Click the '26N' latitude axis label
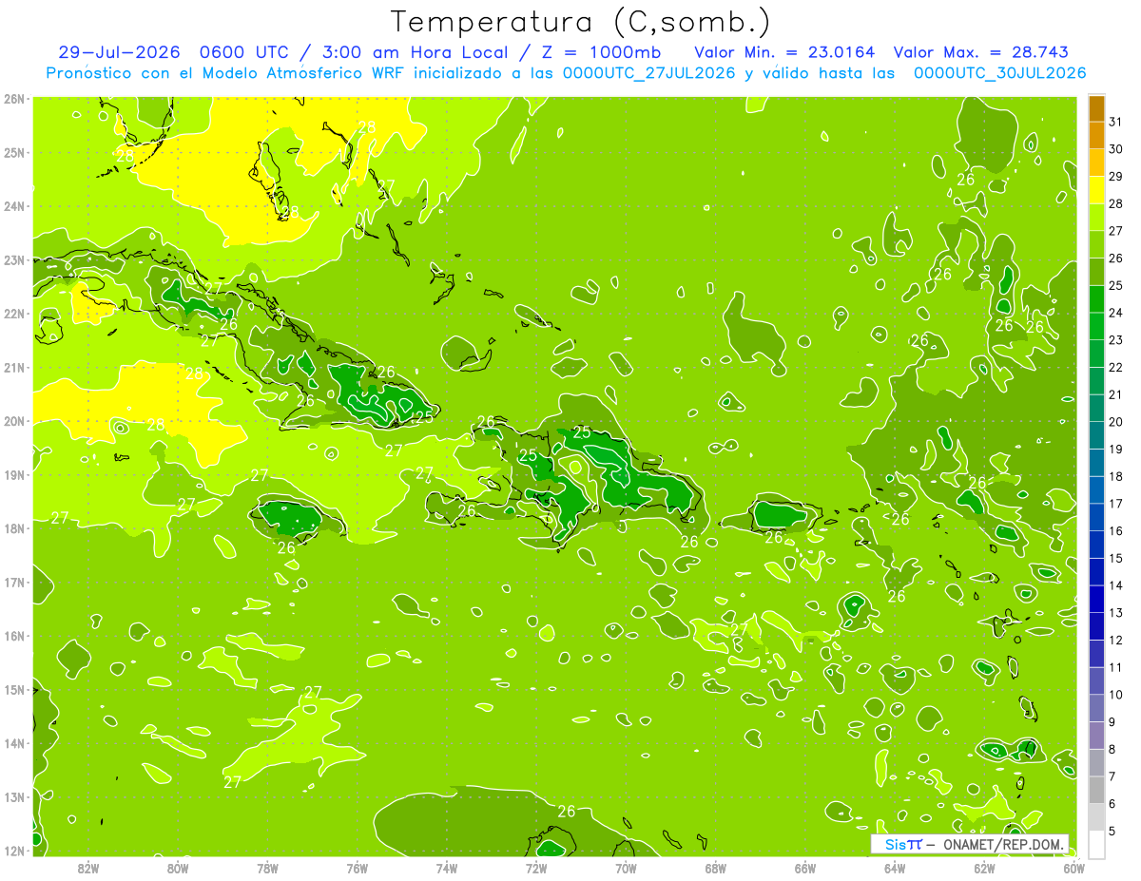This screenshot has height=881, width=1141. pyautogui.click(x=13, y=99)
